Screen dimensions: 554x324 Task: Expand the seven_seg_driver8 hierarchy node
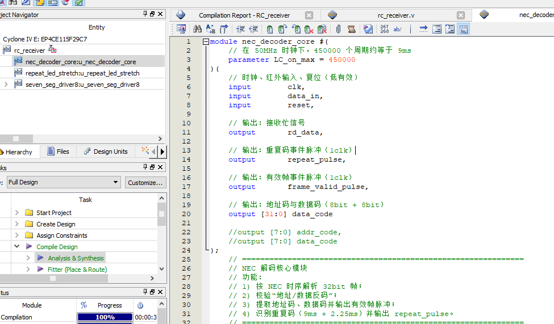click(x=6, y=85)
